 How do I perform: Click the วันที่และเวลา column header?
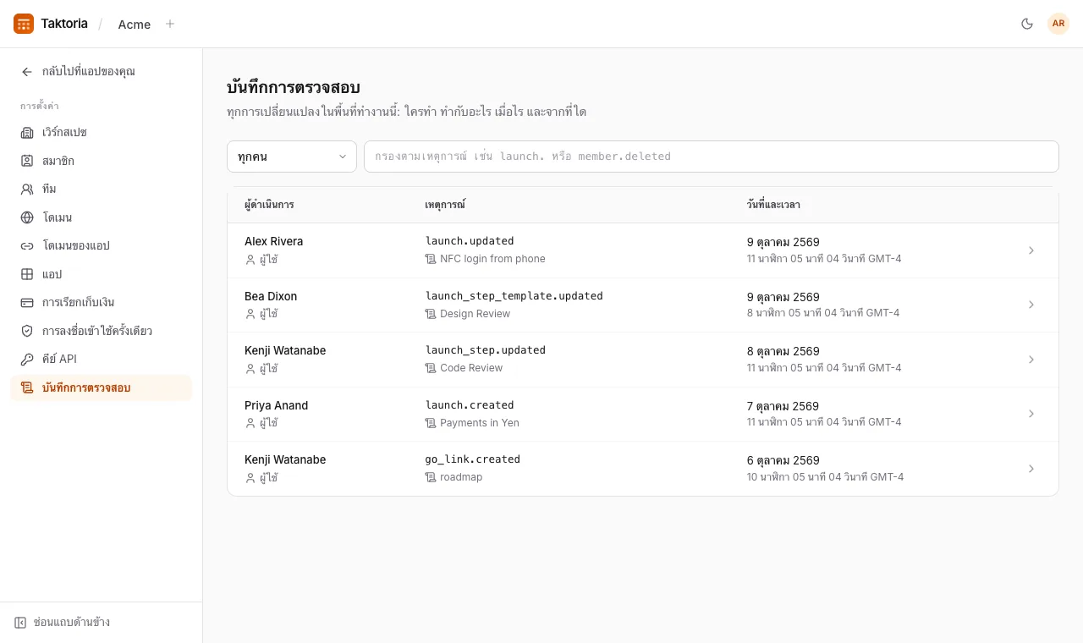pos(773,205)
